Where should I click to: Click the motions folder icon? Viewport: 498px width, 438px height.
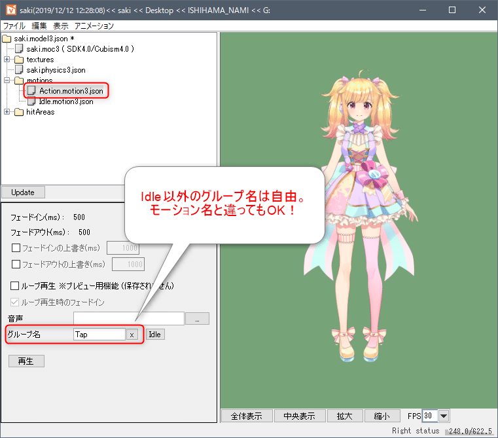pos(19,81)
